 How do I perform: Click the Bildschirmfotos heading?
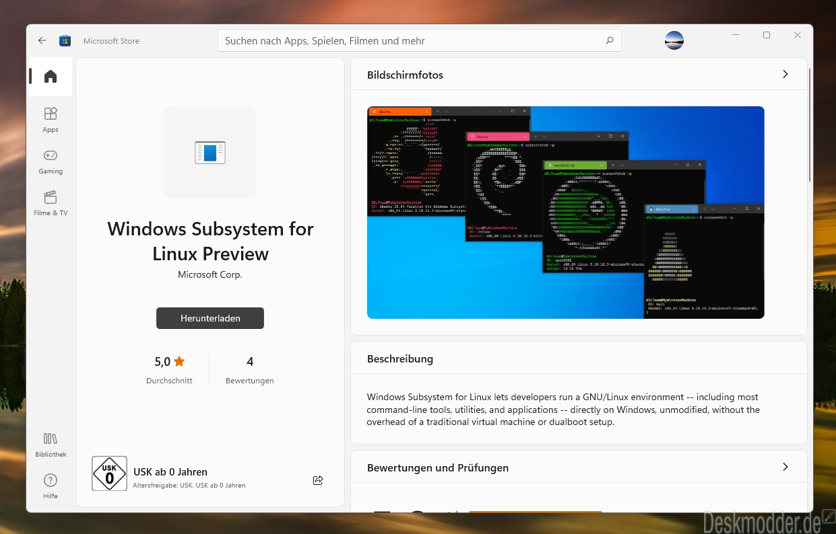click(405, 75)
